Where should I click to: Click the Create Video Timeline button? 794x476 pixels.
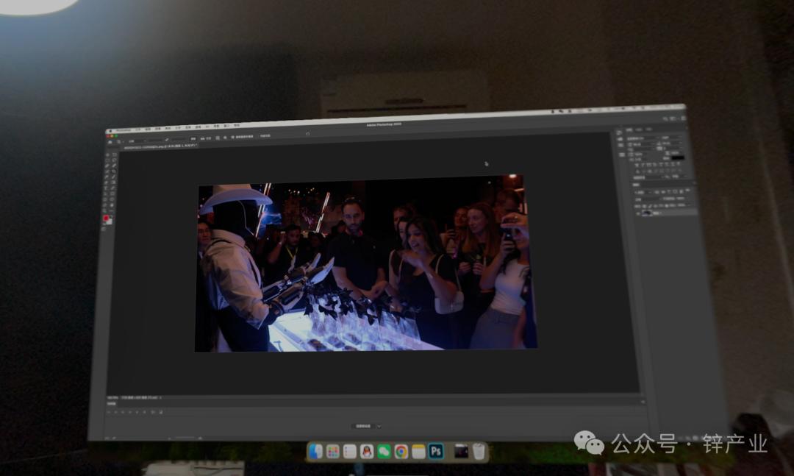click(x=364, y=426)
